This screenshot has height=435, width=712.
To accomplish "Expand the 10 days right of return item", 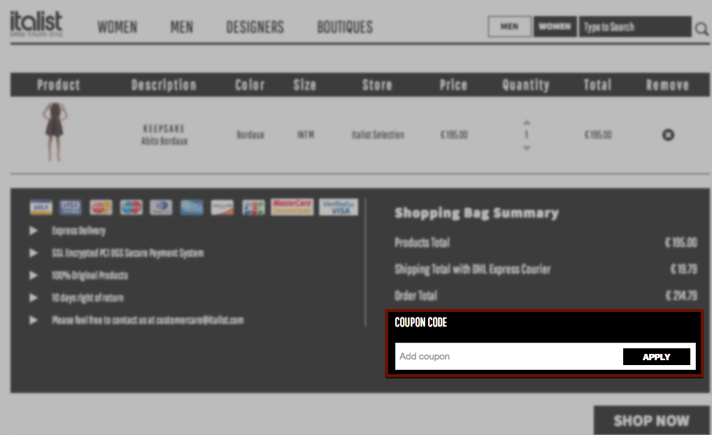I will pyautogui.click(x=33, y=298).
